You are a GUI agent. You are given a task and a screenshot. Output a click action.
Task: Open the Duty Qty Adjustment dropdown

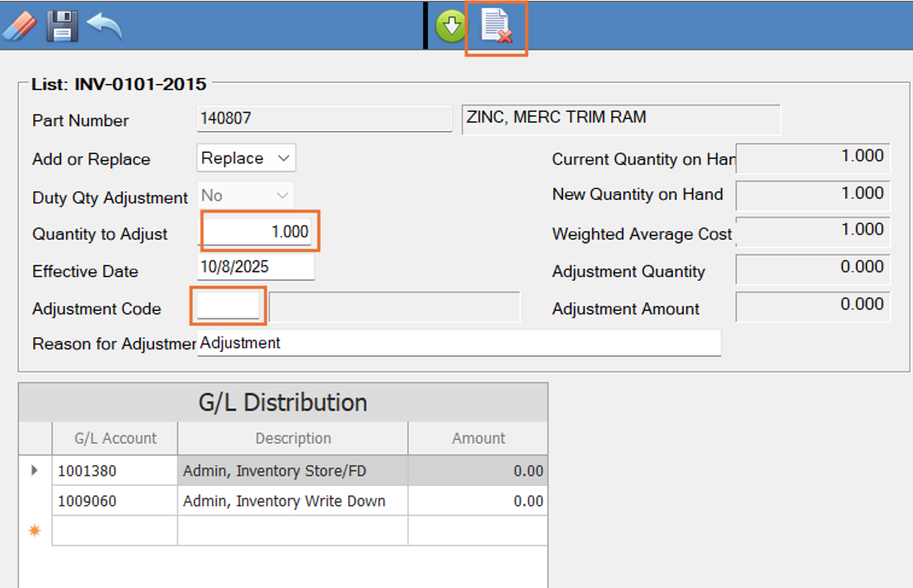tap(246, 196)
